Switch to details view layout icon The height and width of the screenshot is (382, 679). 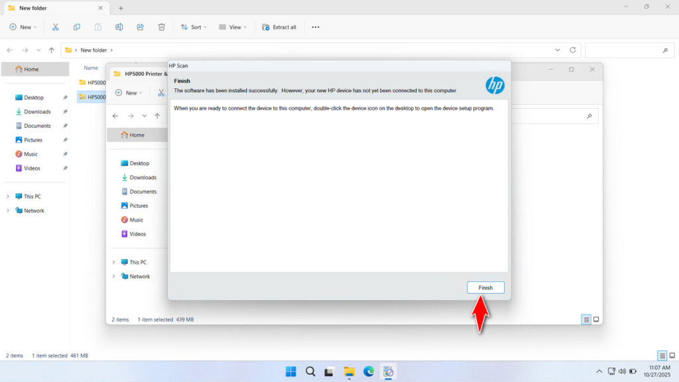tap(662, 355)
